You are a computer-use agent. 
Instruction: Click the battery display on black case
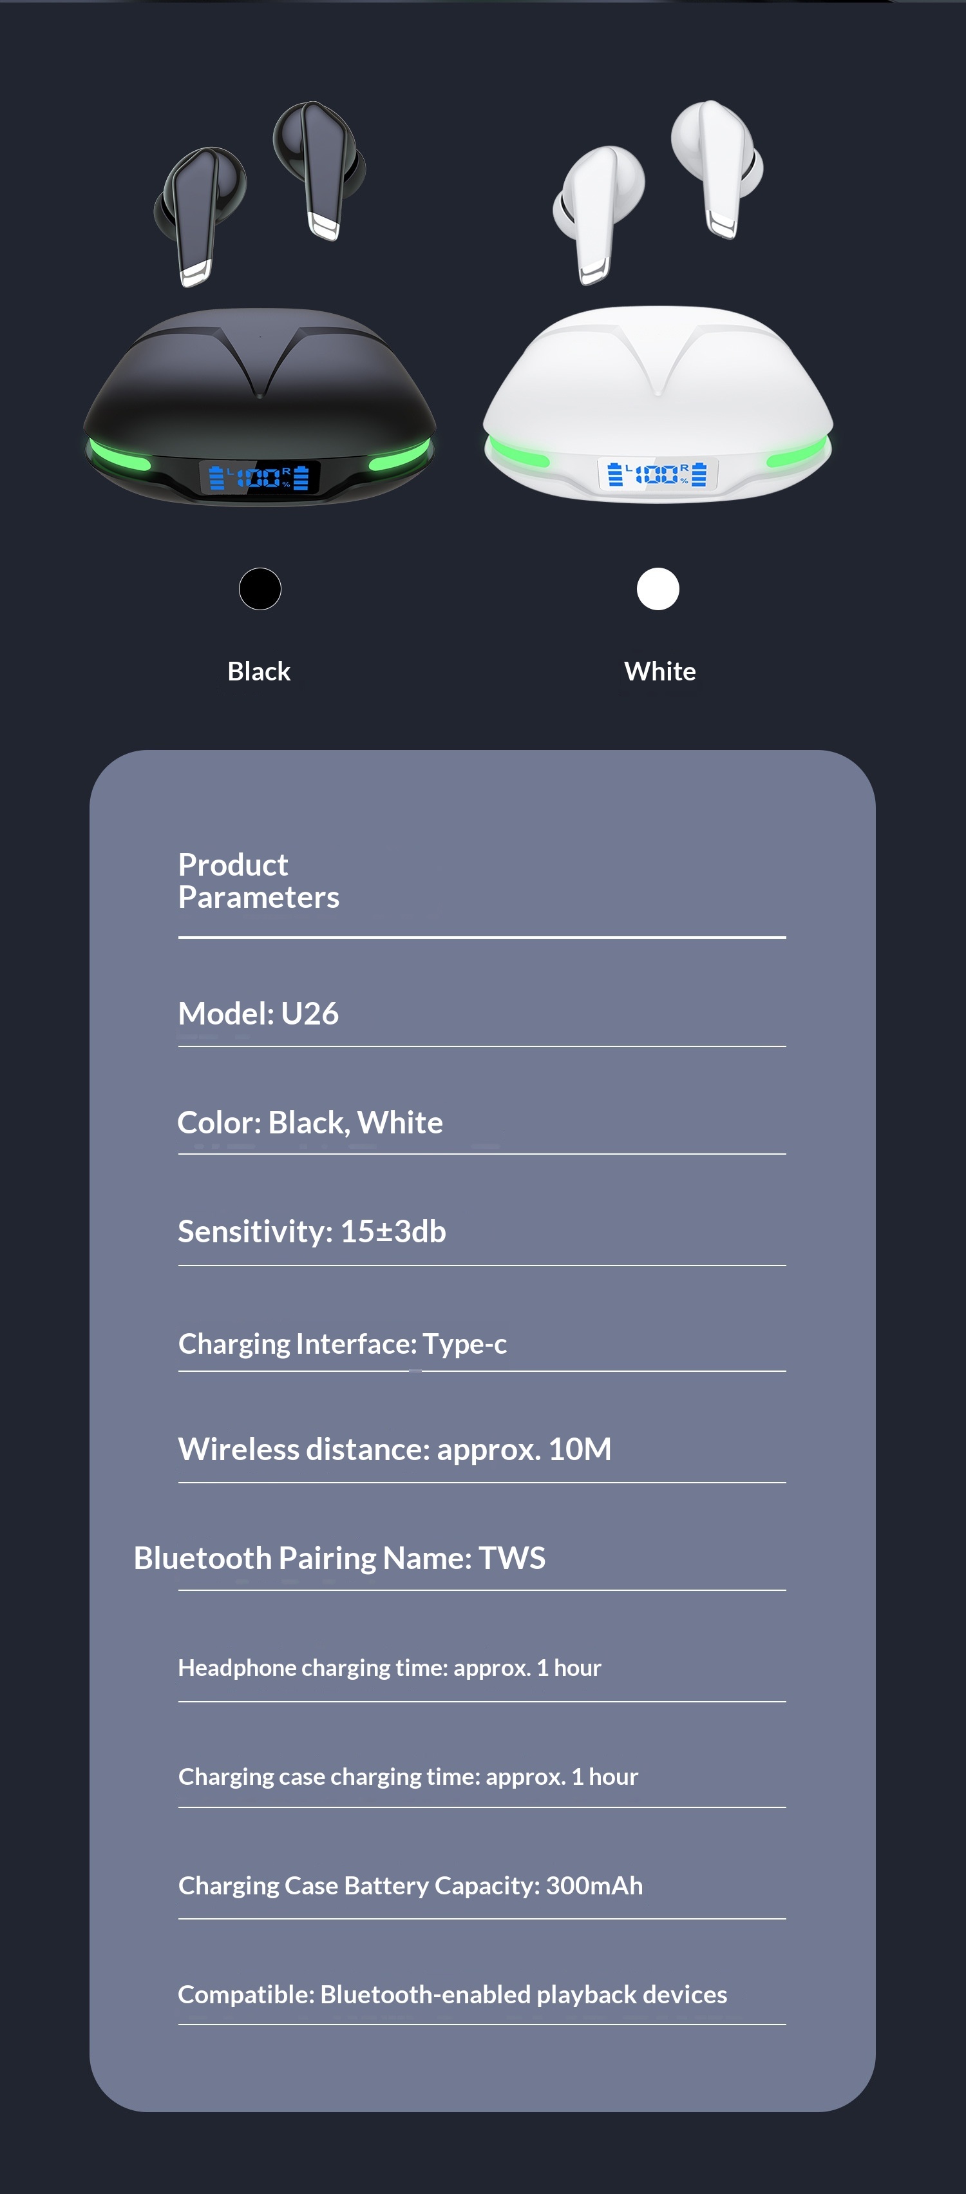[260, 477]
